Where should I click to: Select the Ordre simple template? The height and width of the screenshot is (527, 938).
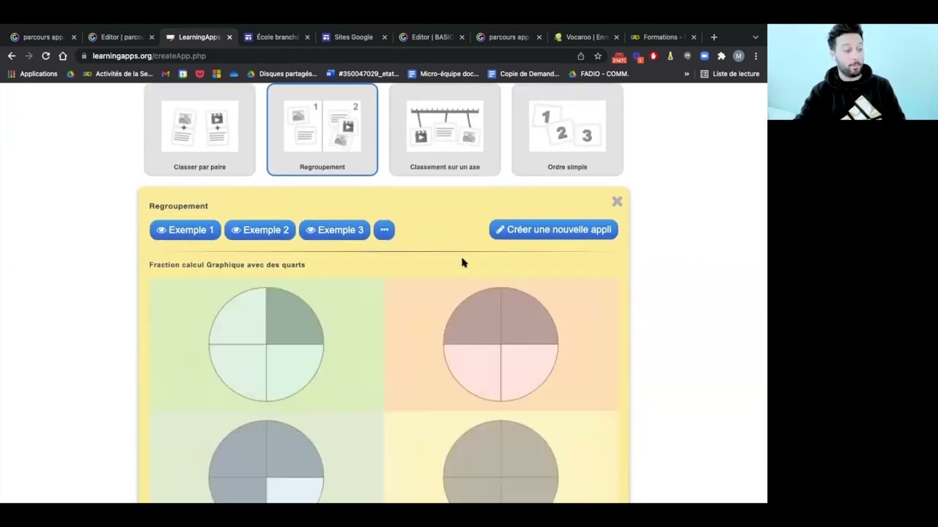coord(567,130)
